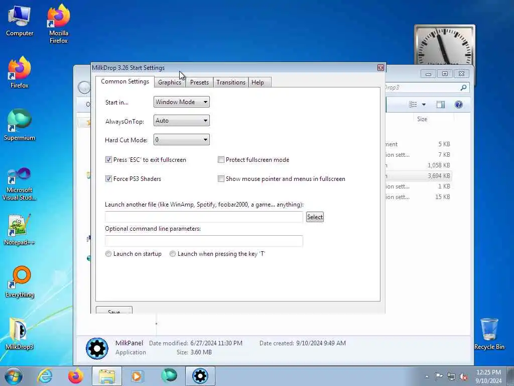Click the Select button for launch file
The width and height of the screenshot is (514, 386).
click(x=315, y=217)
